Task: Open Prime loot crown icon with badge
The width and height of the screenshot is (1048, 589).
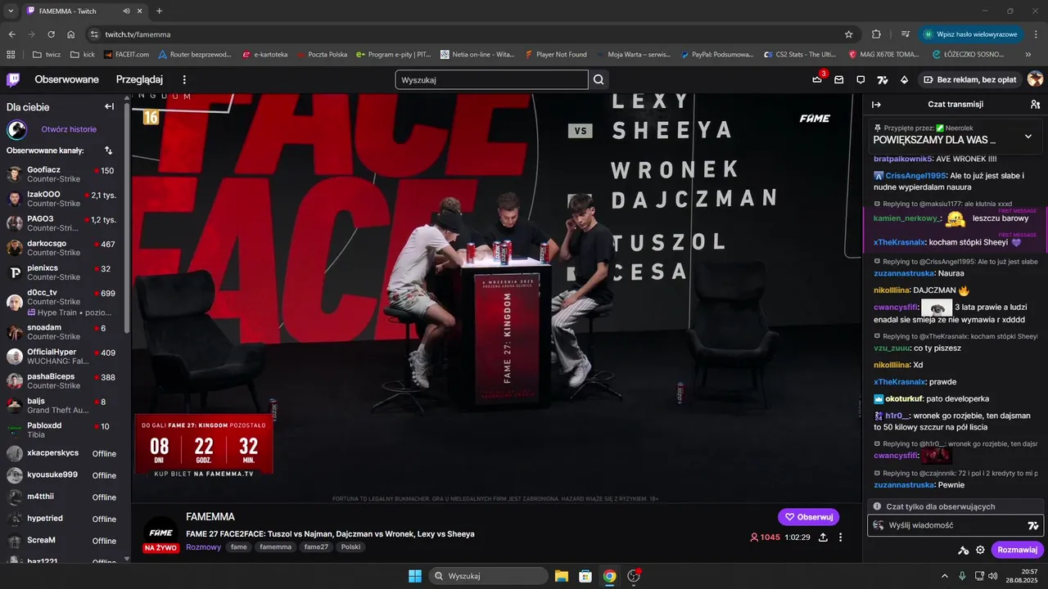Action: coord(817,79)
